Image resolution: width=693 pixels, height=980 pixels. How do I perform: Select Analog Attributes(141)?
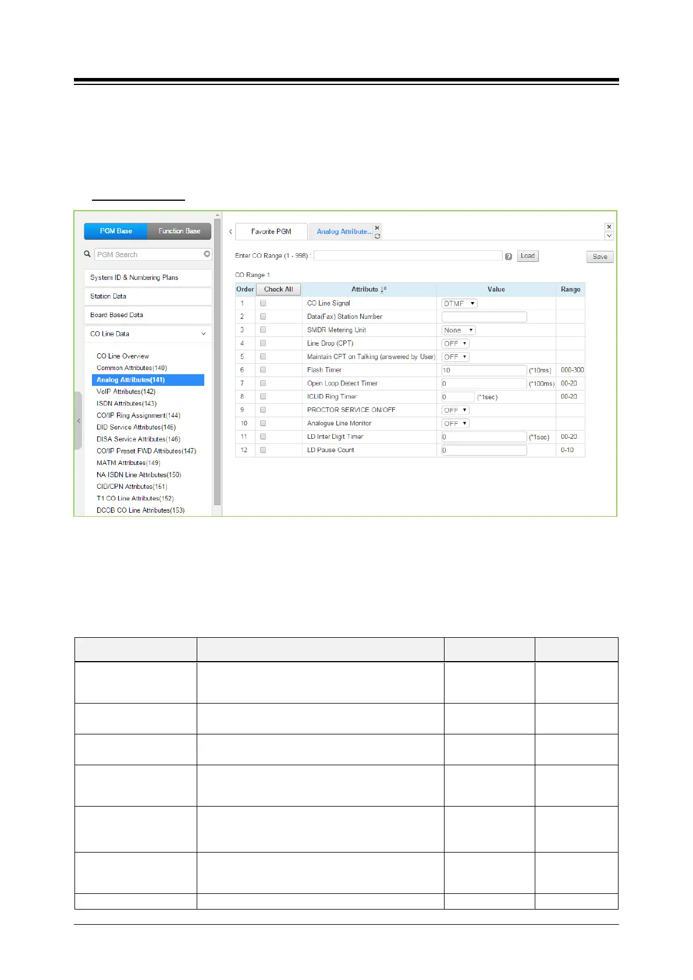148,380
